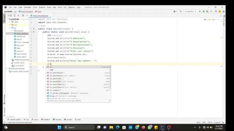Click the Stop icon in the toolbar
The height and width of the screenshot is (131, 234).
click(x=211, y=11)
